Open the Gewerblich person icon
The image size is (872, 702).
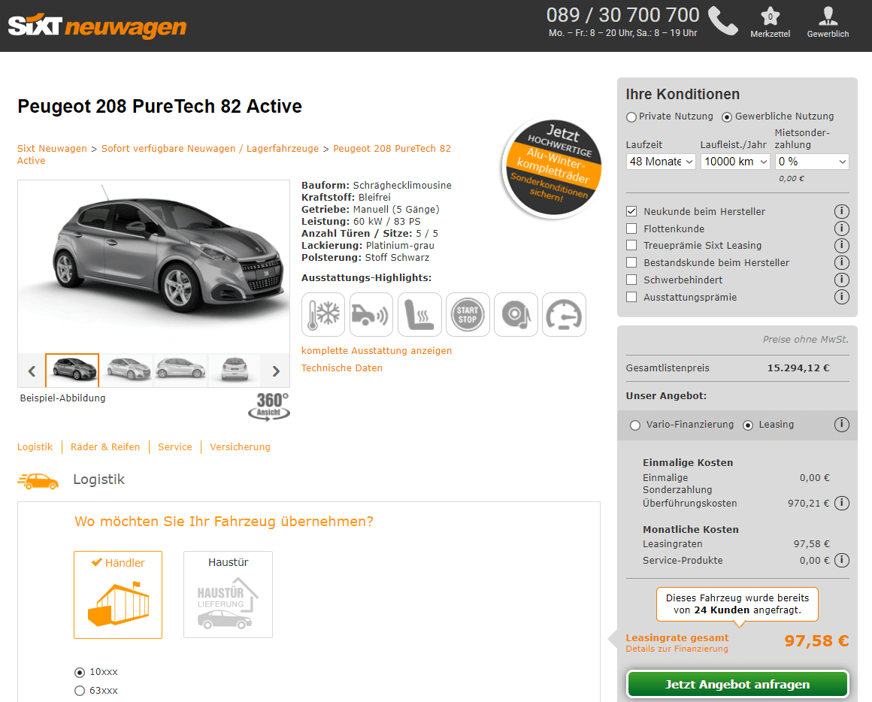(x=828, y=16)
